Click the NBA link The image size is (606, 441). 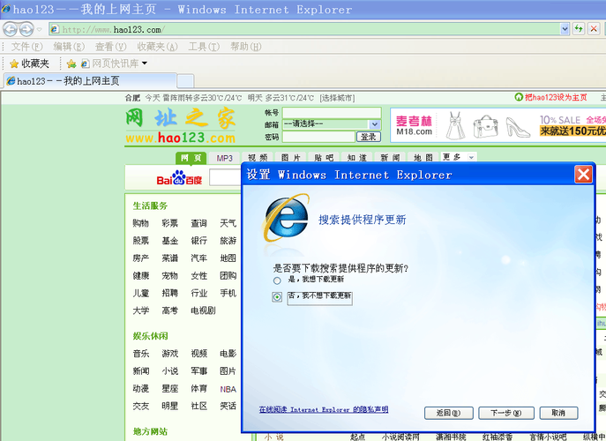(228, 389)
